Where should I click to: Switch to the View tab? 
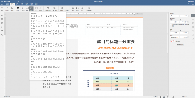31,4
